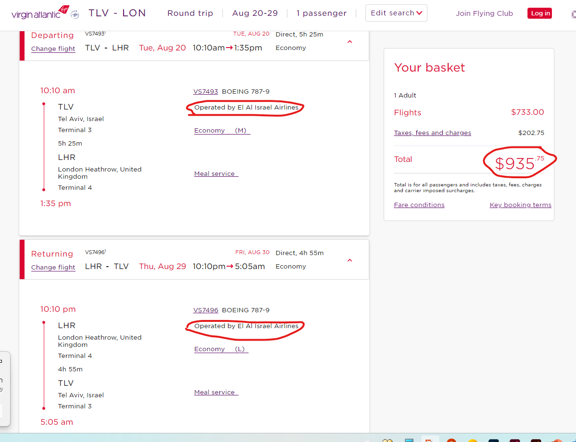The height and width of the screenshot is (442, 576).
Task: Select the TLV - LON route heading
Action: [x=117, y=13]
